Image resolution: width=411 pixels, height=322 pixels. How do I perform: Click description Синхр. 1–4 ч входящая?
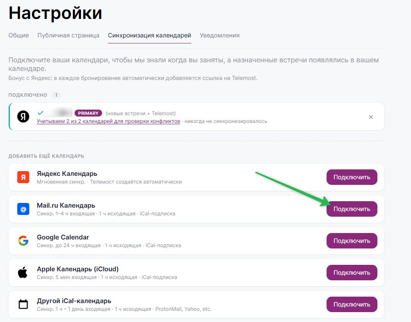tap(106, 213)
